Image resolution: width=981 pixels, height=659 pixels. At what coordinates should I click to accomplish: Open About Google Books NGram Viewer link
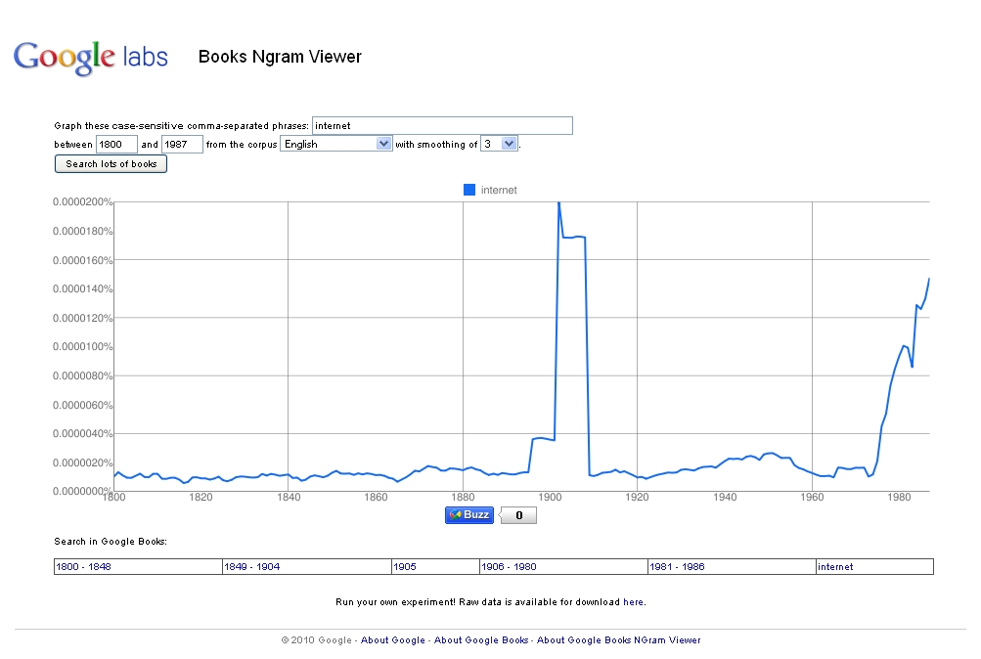click(x=619, y=640)
